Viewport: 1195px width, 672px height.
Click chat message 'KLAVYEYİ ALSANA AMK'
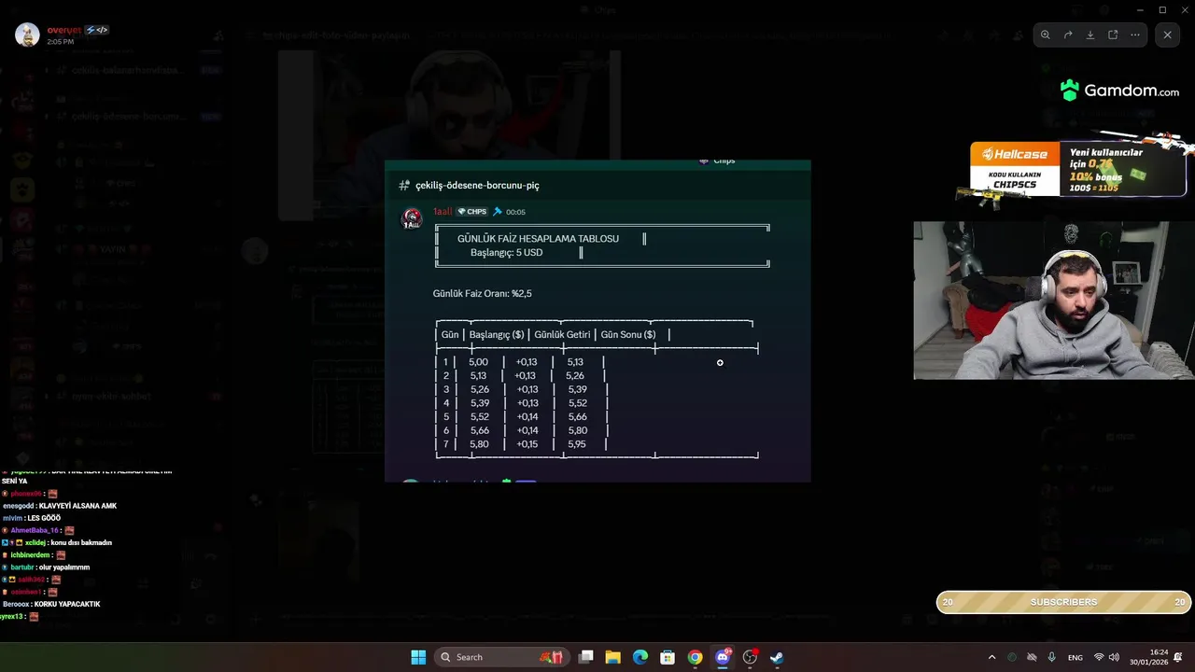(x=77, y=506)
